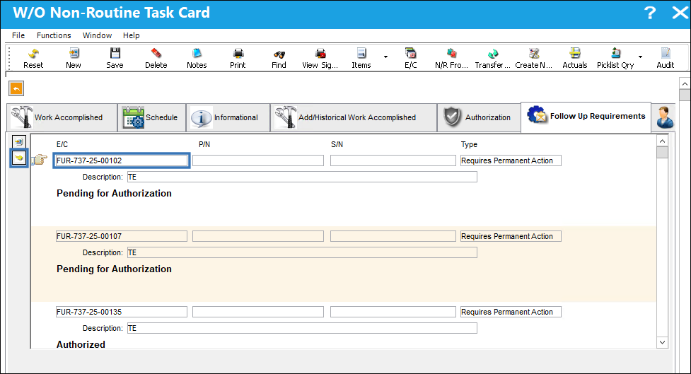Open the Functions menu
Image resolution: width=691 pixels, height=374 pixels.
(54, 35)
